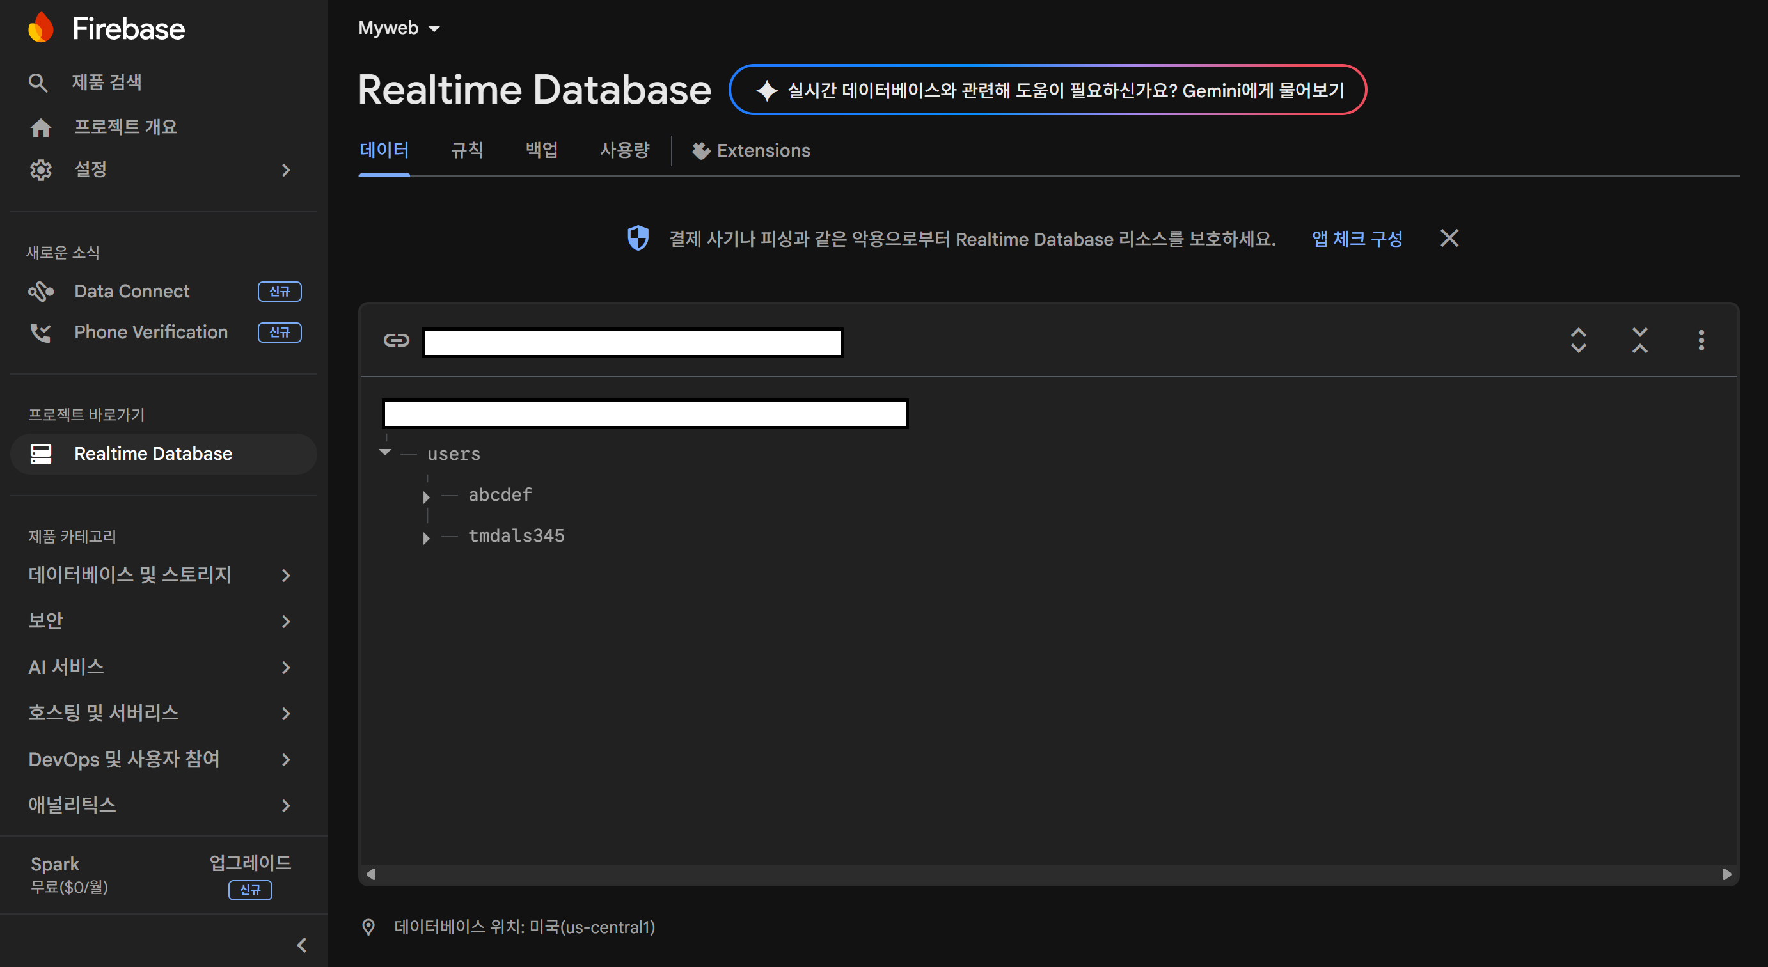Switch to the 규칙 tab
Screen dimensions: 1768x967
coord(467,150)
